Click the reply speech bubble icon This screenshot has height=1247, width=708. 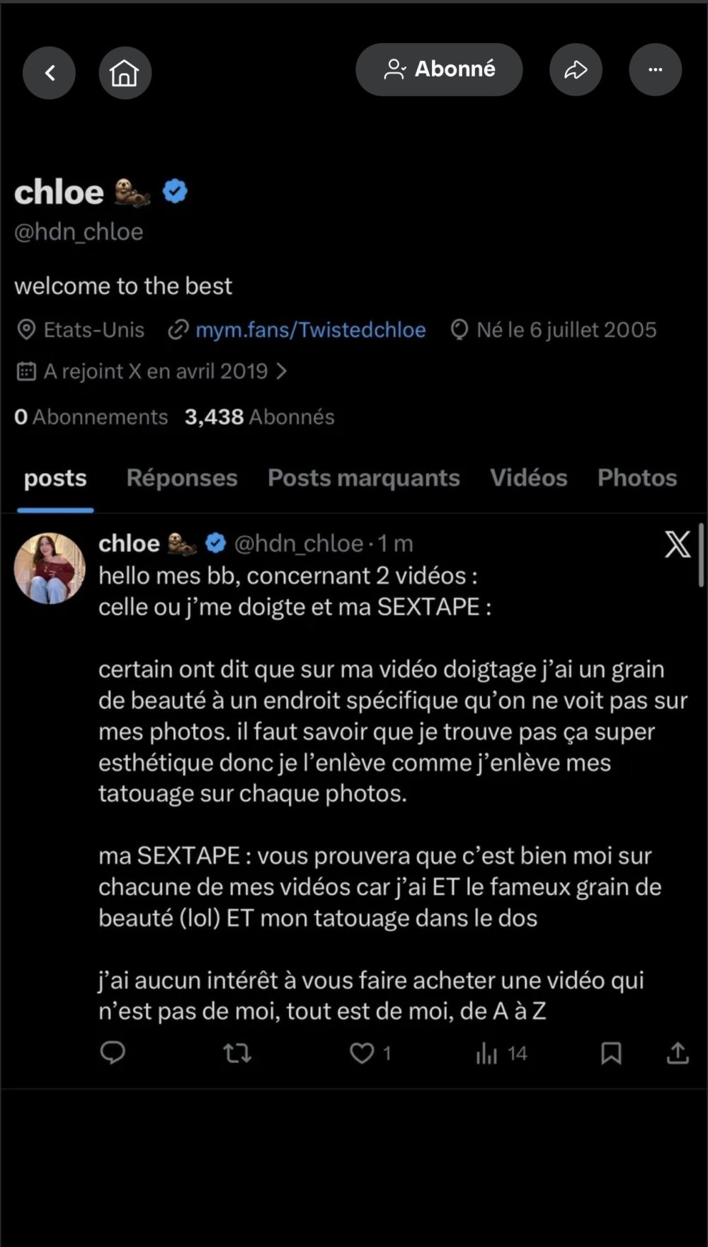pos(113,1053)
